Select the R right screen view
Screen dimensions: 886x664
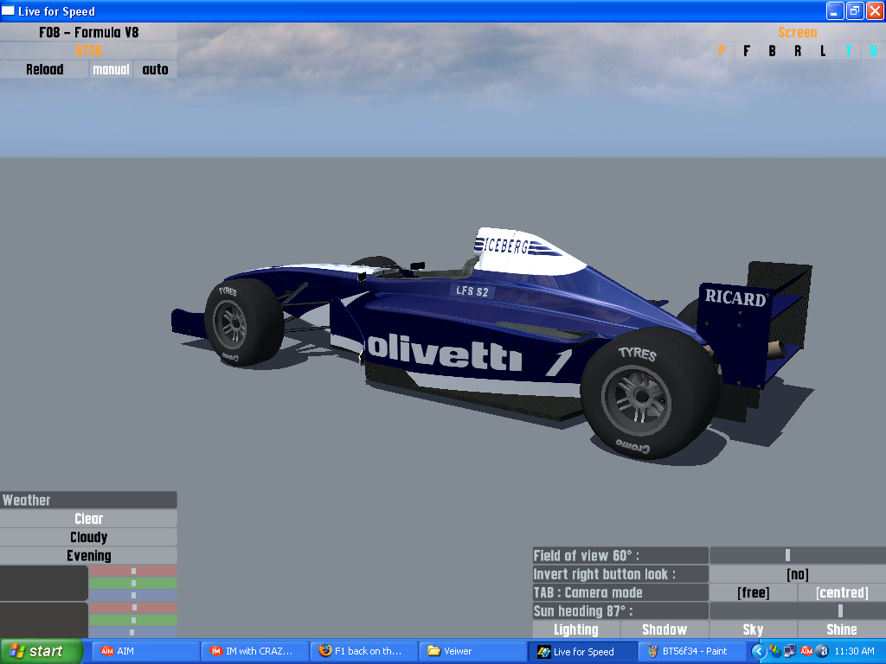coord(797,51)
